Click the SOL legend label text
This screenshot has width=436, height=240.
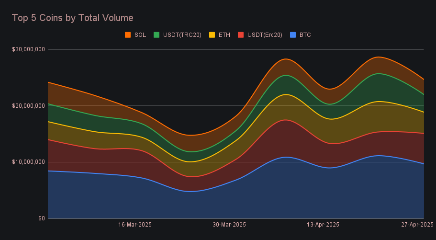pyautogui.click(x=140, y=35)
